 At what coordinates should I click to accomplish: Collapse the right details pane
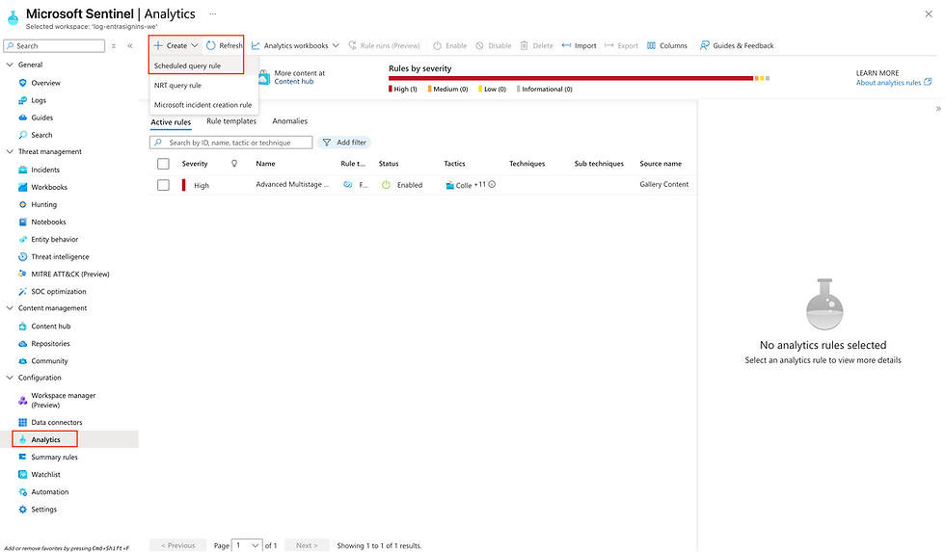937,109
